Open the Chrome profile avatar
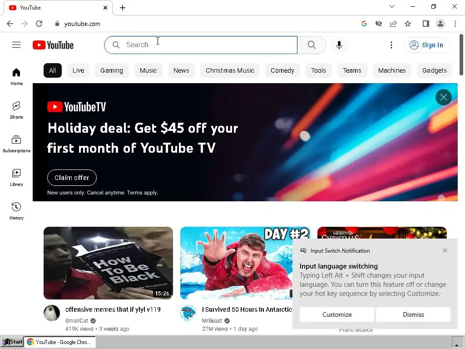 point(440,24)
